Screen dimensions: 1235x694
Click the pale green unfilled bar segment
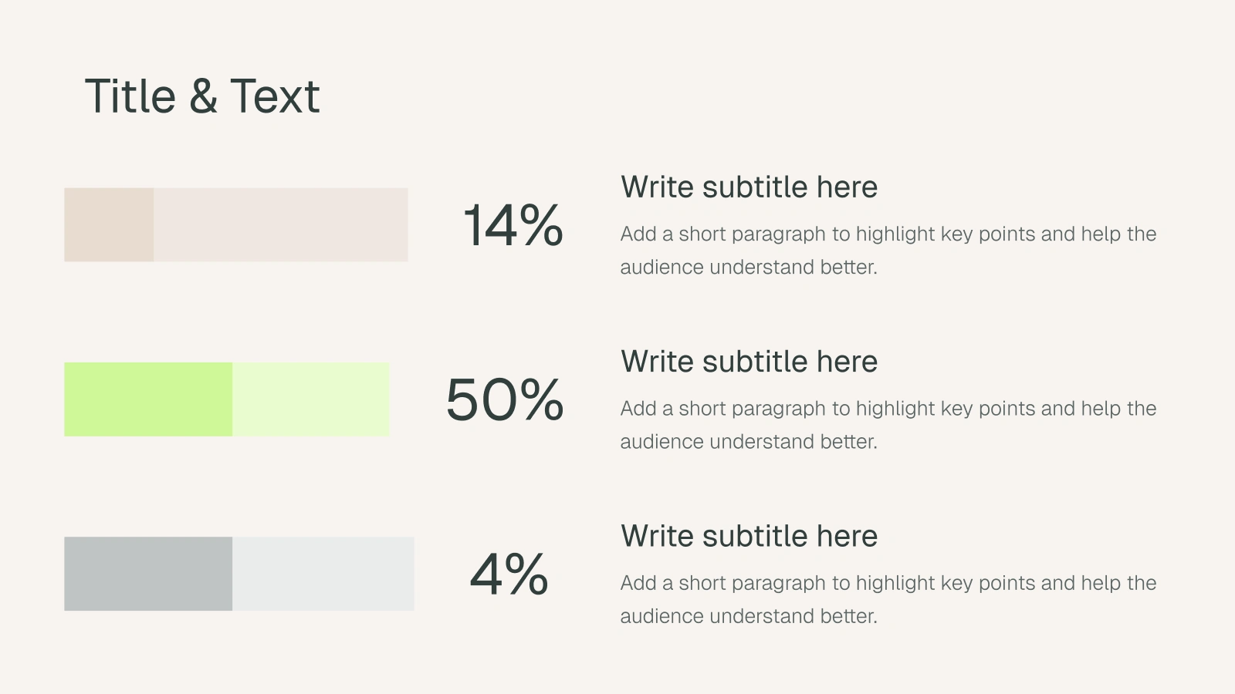310,399
